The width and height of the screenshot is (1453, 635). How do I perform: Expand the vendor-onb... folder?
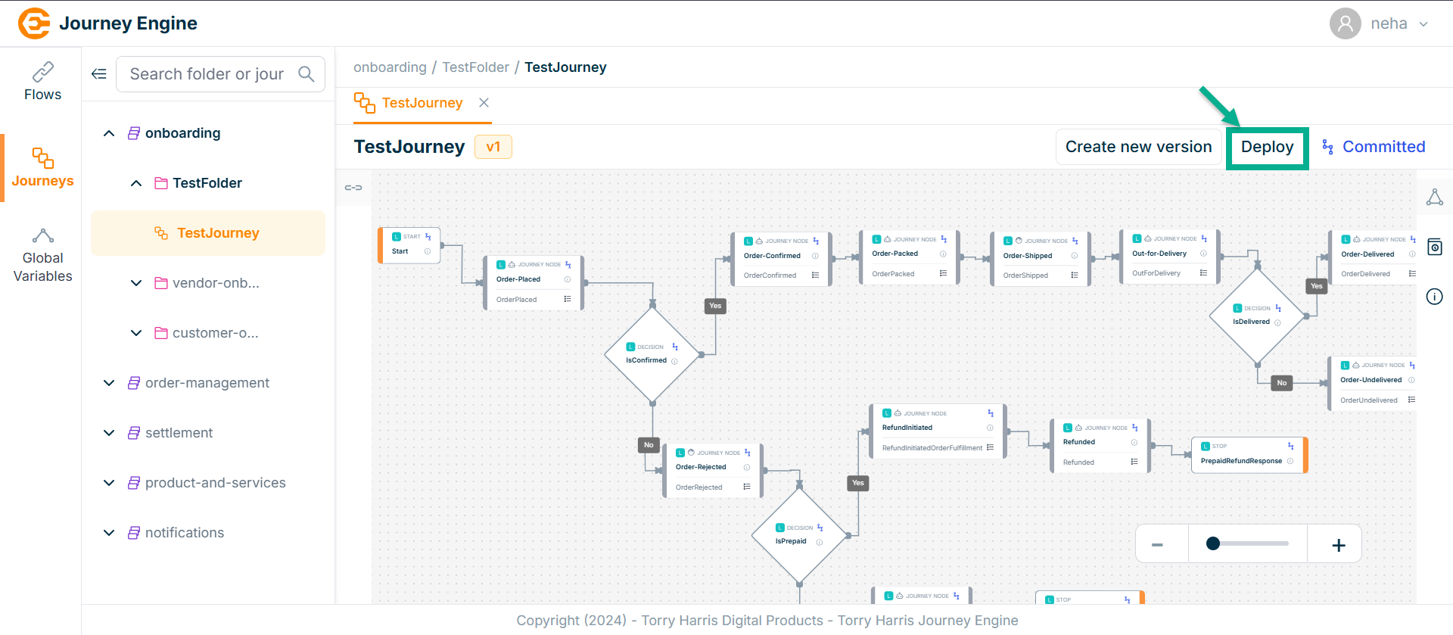tap(136, 283)
